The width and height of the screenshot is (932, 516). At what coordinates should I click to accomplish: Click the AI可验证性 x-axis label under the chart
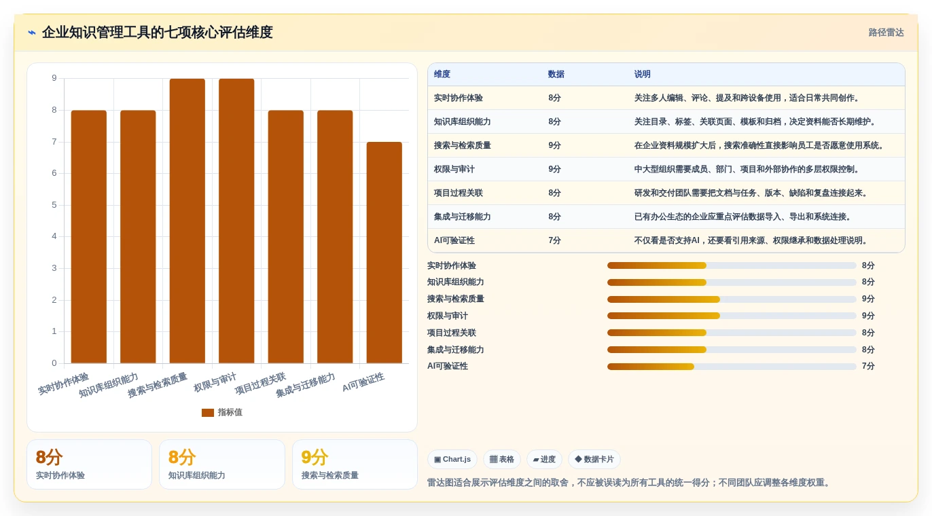click(x=363, y=382)
